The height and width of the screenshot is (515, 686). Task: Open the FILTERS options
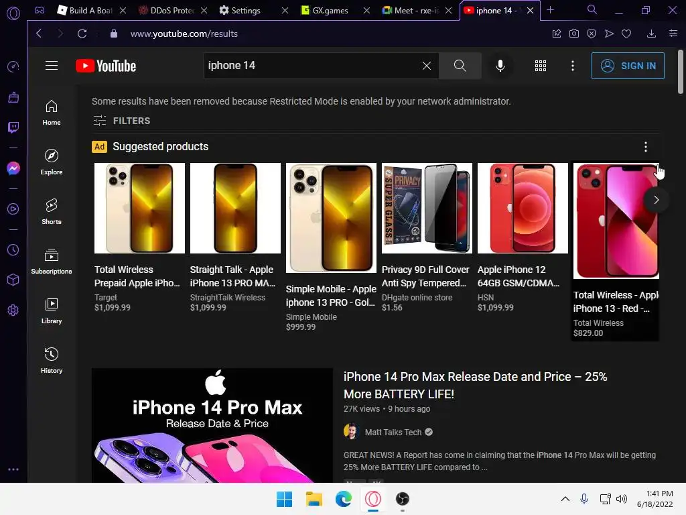coord(122,121)
